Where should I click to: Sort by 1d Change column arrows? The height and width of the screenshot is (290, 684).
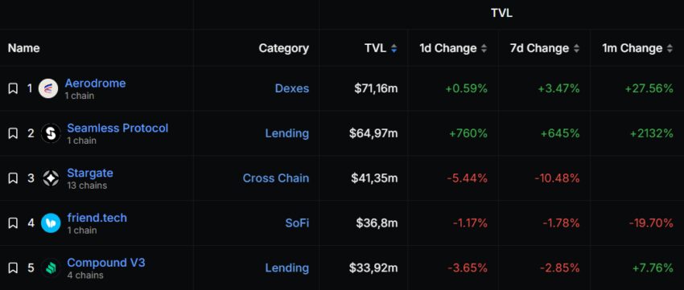tap(484, 48)
